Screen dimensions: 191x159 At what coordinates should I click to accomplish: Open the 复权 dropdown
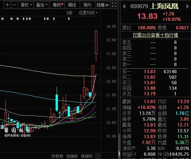[26, 5]
